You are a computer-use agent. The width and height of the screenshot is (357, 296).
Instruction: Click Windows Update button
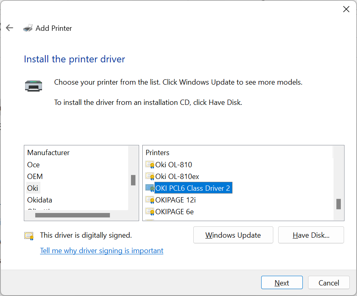click(x=233, y=235)
